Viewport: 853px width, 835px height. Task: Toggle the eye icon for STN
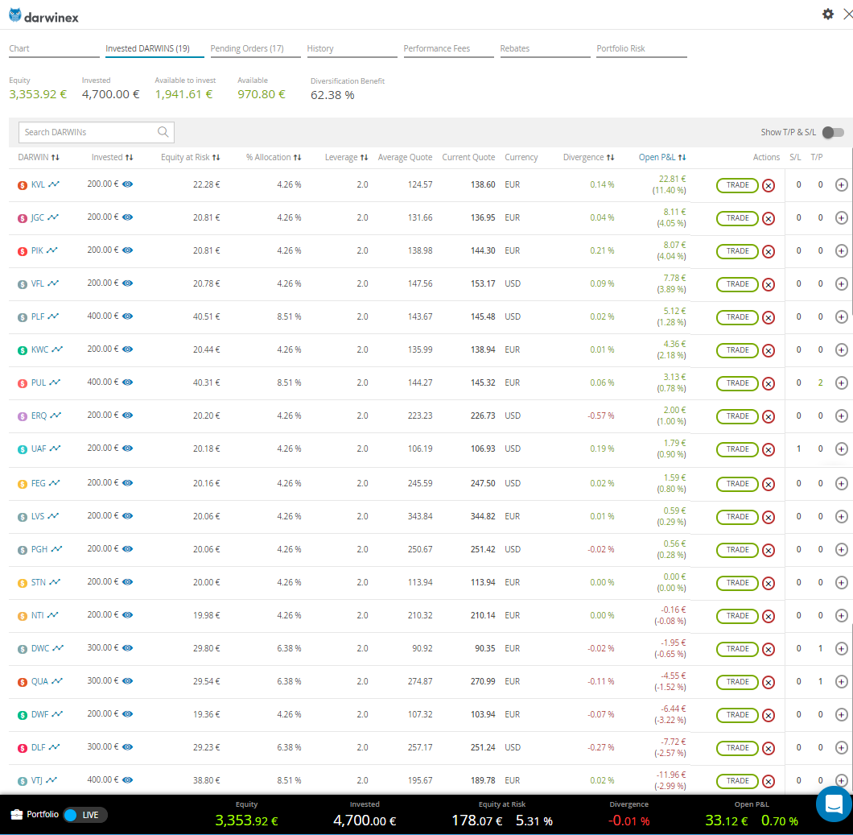[x=127, y=582]
